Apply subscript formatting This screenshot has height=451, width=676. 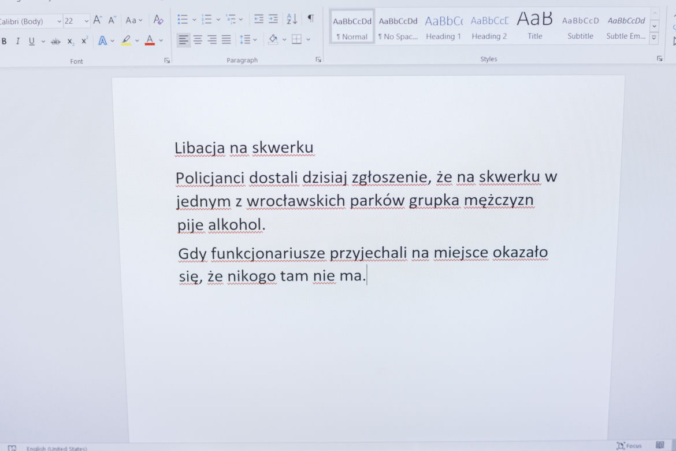70,42
